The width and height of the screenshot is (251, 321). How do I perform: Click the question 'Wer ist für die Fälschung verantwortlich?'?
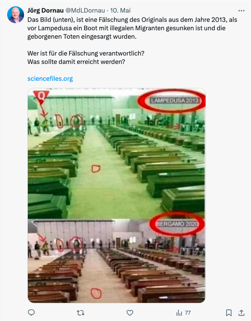pyautogui.click(x=86, y=53)
